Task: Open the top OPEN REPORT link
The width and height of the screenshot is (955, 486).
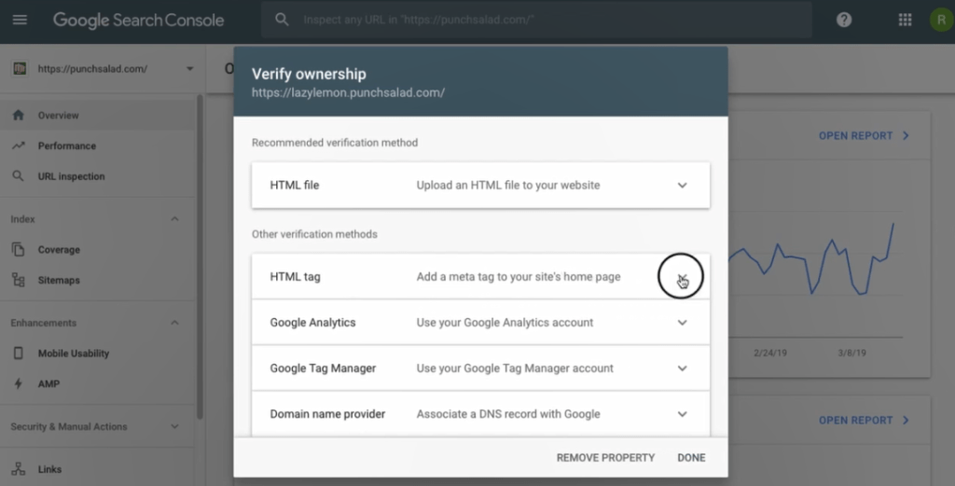Action: click(855, 135)
